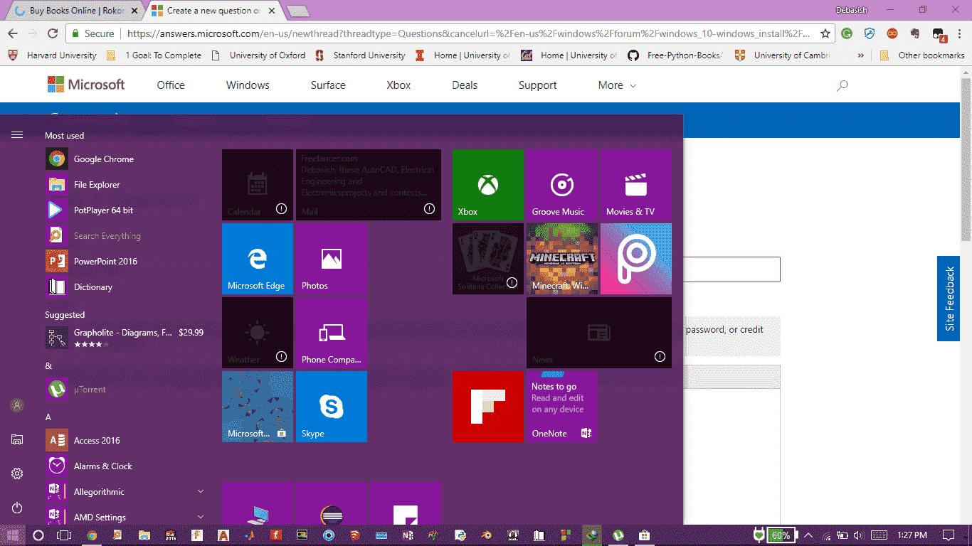The image size is (972, 546).
Task: Open the OneNote tile
Action: click(561, 406)
